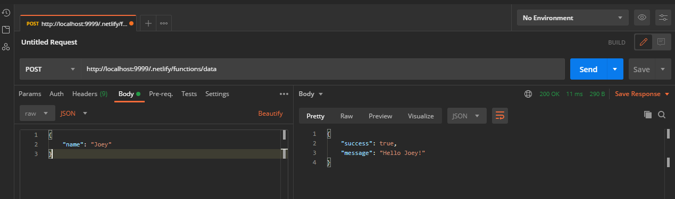Toggle the word wrap icon in response
The image size is (675, 199).
(499, 116)
